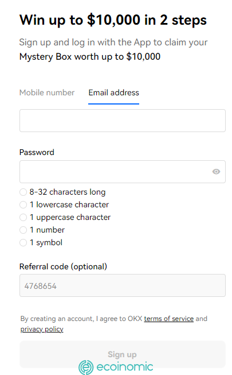The height and width of the screenshot is (375, 232).
Task: Open the terms of service link
Action: 169,319
